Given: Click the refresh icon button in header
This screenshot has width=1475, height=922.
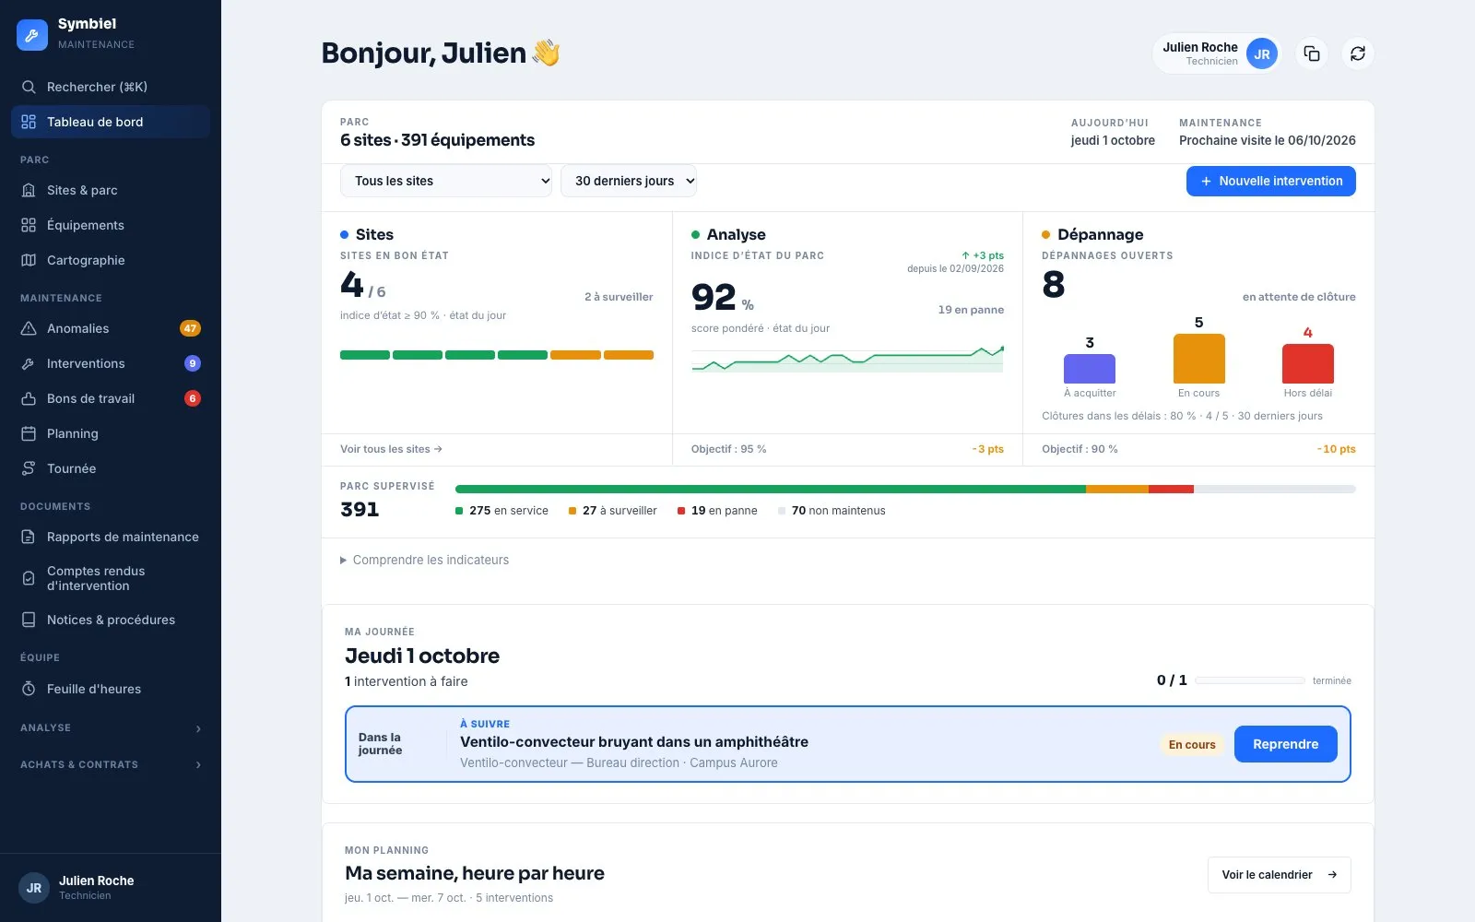Looking at the screenshot, I should 1358,53.
